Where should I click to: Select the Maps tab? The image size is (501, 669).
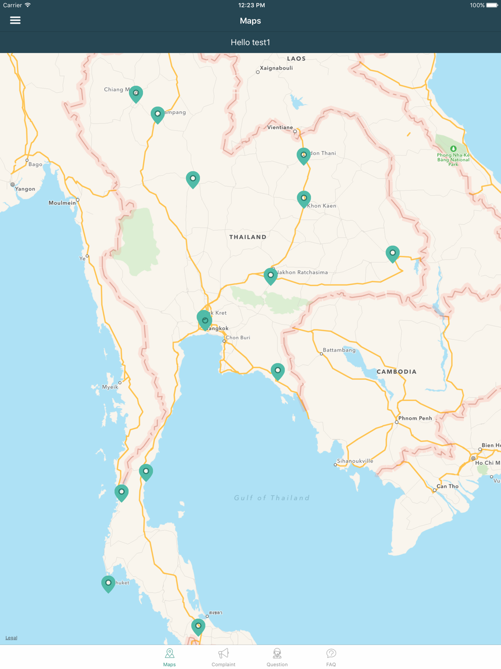click(169, 657)
